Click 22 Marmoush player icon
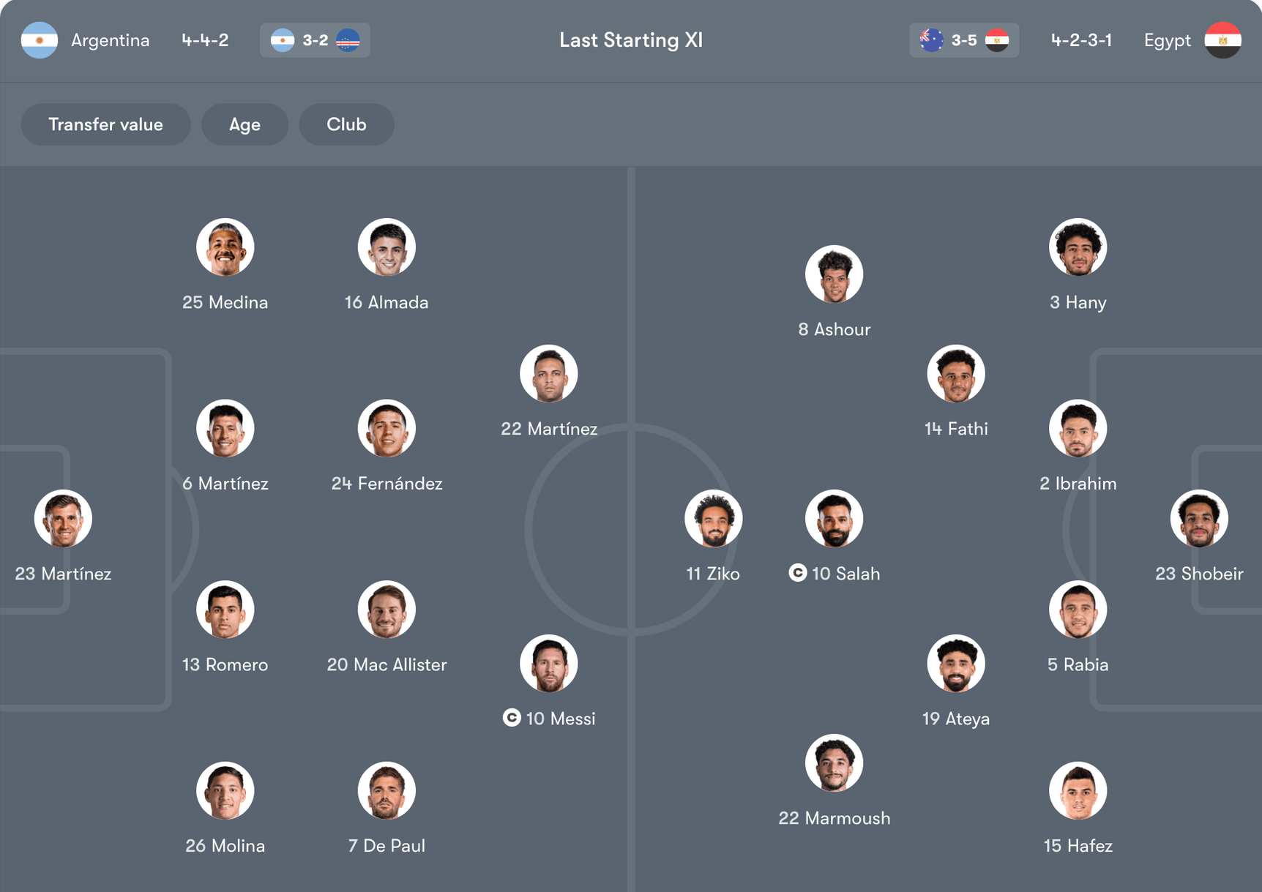 point(835,763)
